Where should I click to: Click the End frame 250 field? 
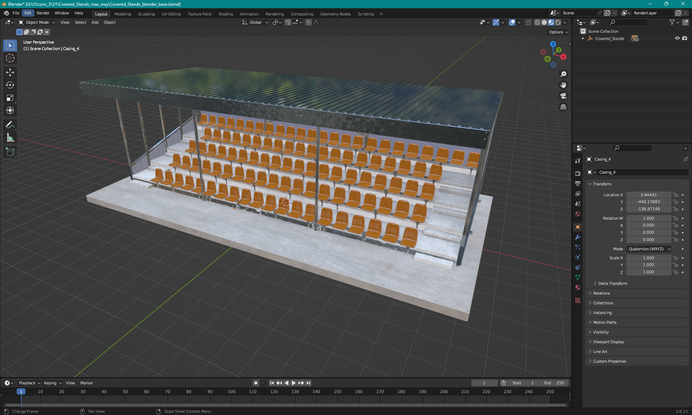point(554,383)
